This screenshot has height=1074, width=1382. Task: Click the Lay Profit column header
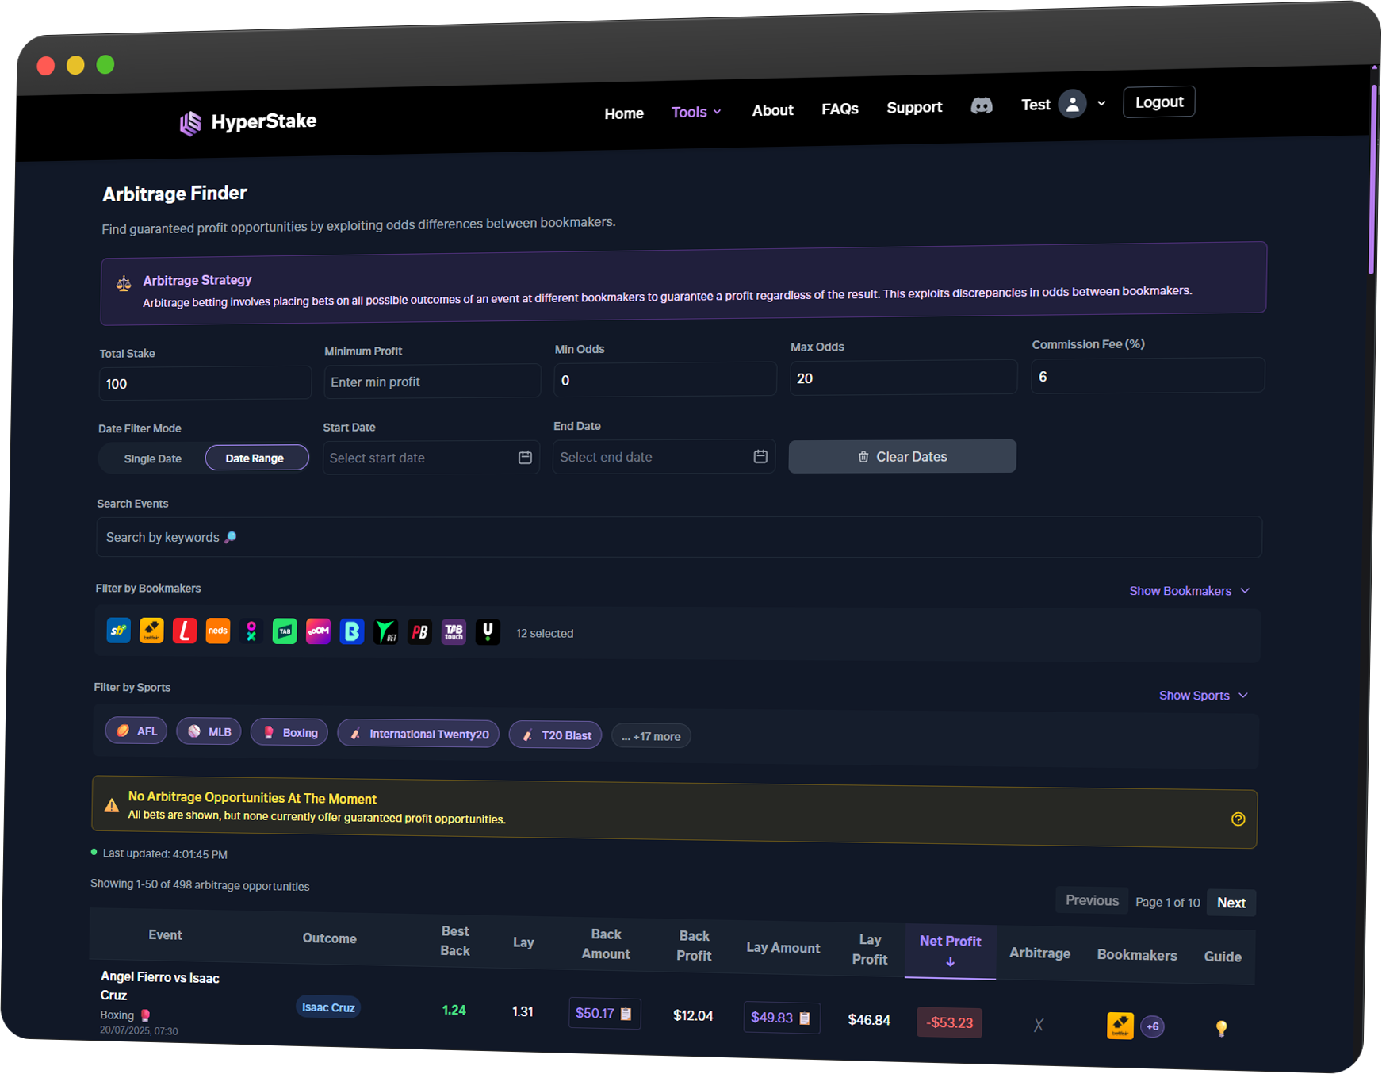[x=870, y=949]
